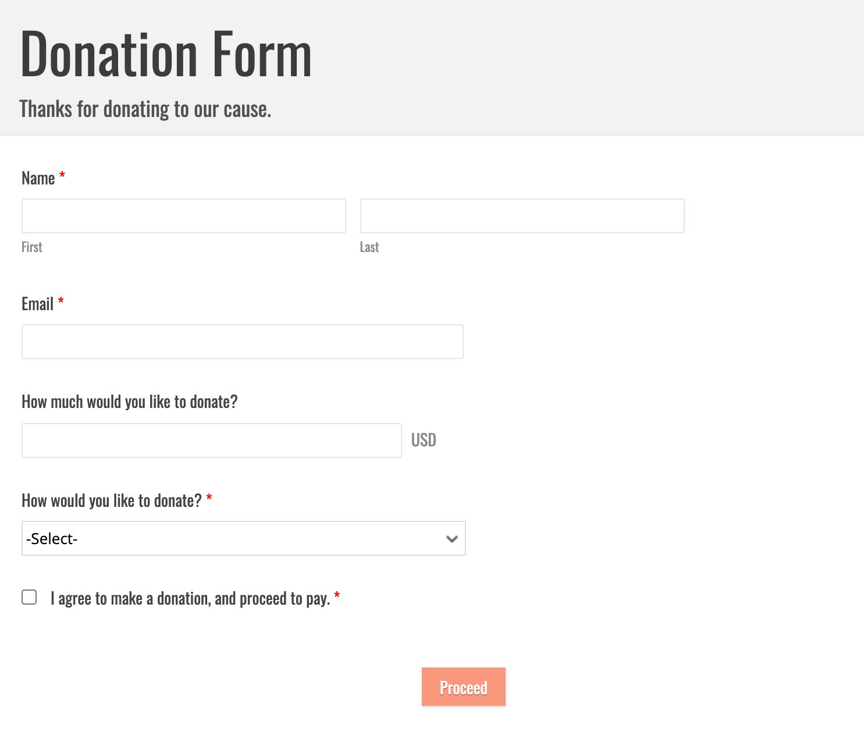Click "I agree to make a donation" label
This screenshot has width=864, height=735.
(190, 599)
